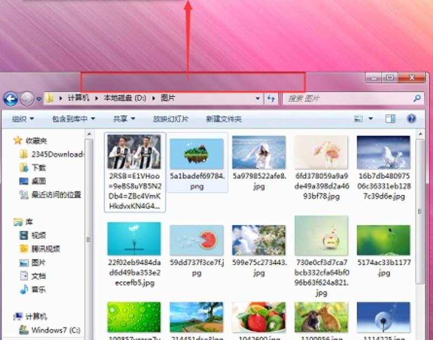Image resolution: width=433 pixels, height=340 pixels.
Task: Select the white horse 16b7db480975 thumbnail
Action: 384,152
